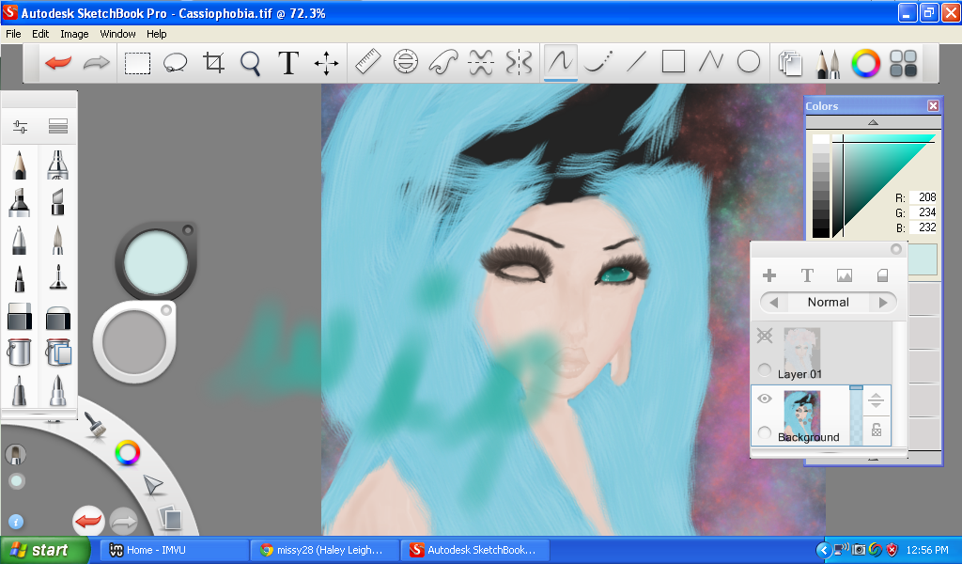Viewport: 962px width, 564px height.
Task: Open the Window menu
Action: point(117,34)
